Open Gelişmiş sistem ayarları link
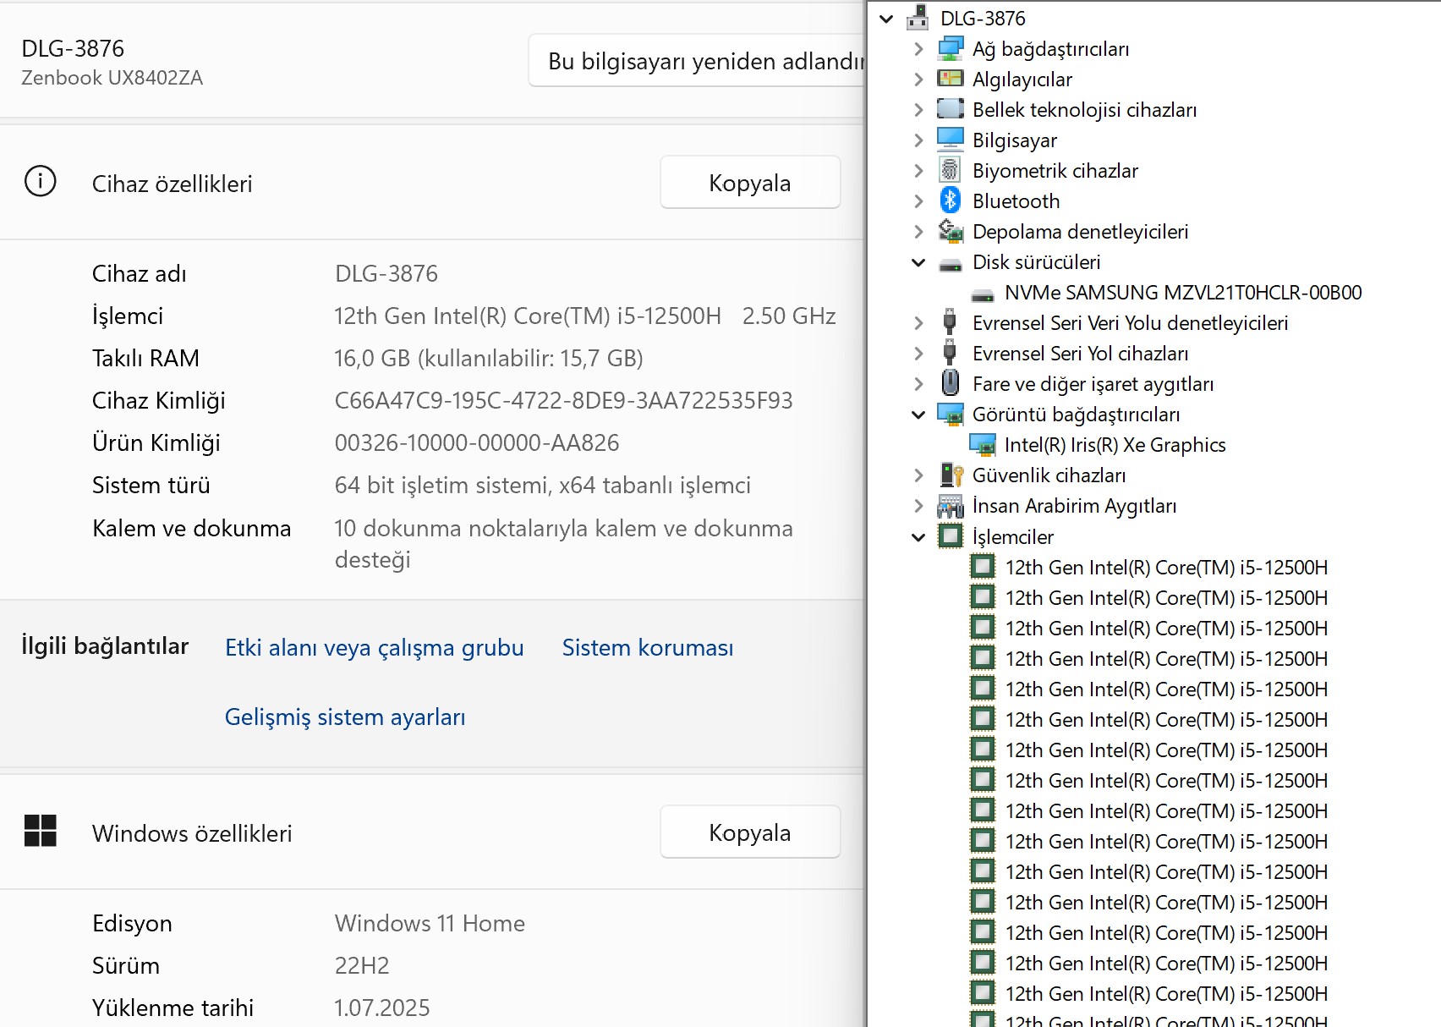 click(345, 717)
